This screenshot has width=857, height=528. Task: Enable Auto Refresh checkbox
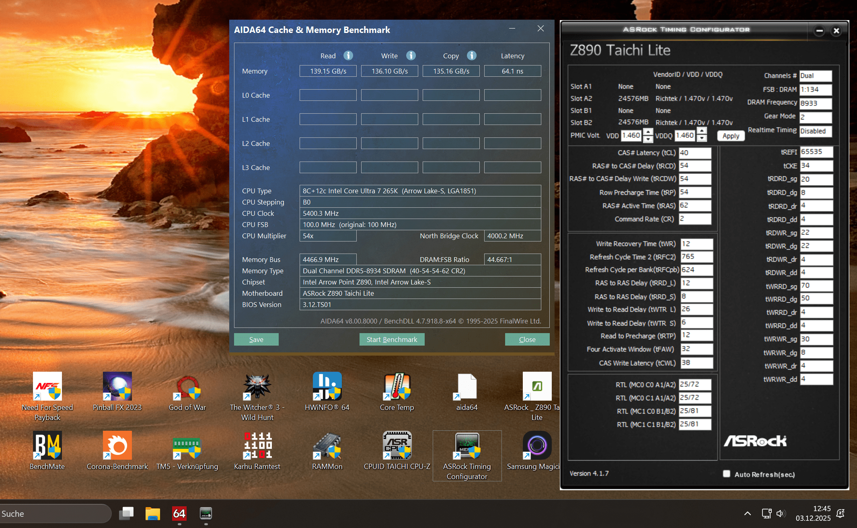[726, 474]
